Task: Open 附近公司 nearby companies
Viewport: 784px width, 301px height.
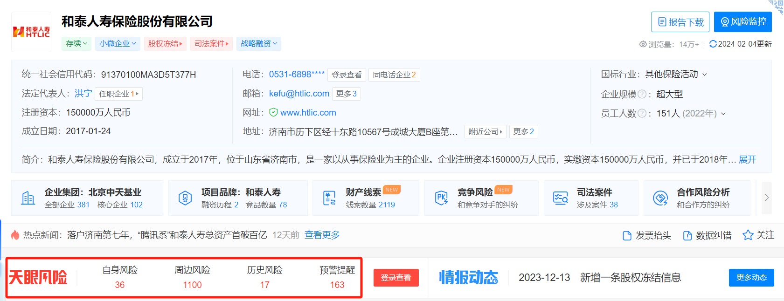Action: click(x=486, y=132)
